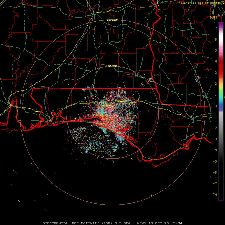This screenshot has height=225, width=225.
Task: Click the 'DZD' legend title
Action: pos(219,15)
